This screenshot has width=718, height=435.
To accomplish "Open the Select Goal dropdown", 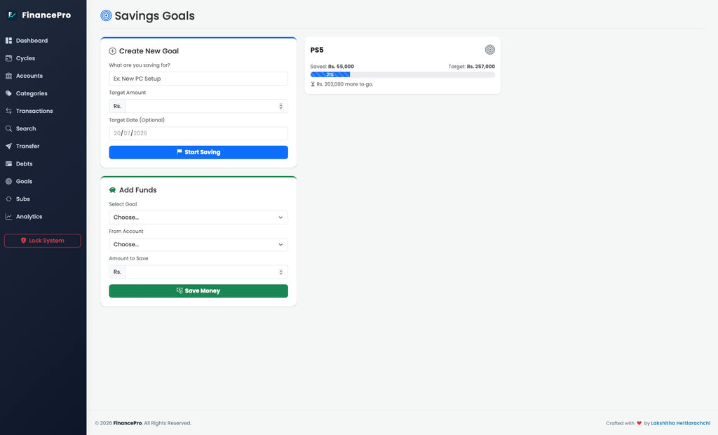I will (x=198, y=217).
